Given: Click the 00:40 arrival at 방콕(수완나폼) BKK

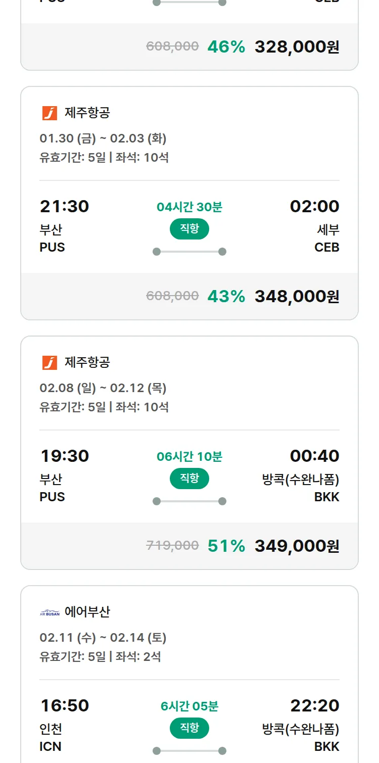Looking at the screenshot, I should 314,456.
